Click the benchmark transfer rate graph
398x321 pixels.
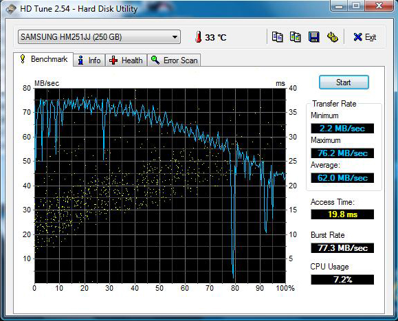pos(160,186)
